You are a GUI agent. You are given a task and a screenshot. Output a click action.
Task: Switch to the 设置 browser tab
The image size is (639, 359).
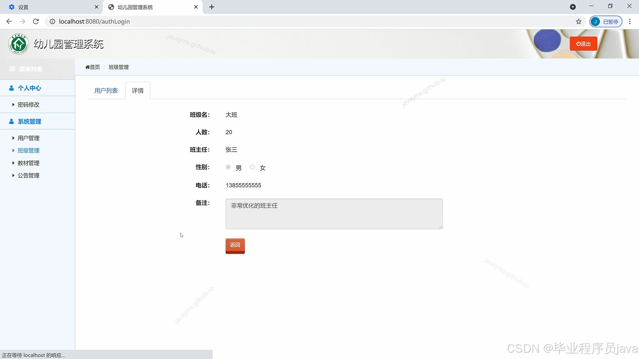52,7
